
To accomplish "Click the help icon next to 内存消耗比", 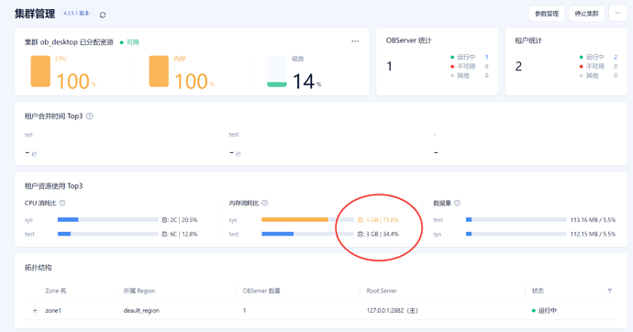I will [x=265, y=203].
